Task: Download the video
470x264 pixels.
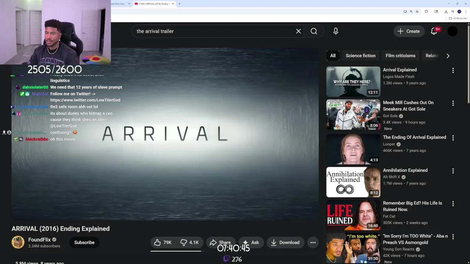Action: [x=285, y=242]
